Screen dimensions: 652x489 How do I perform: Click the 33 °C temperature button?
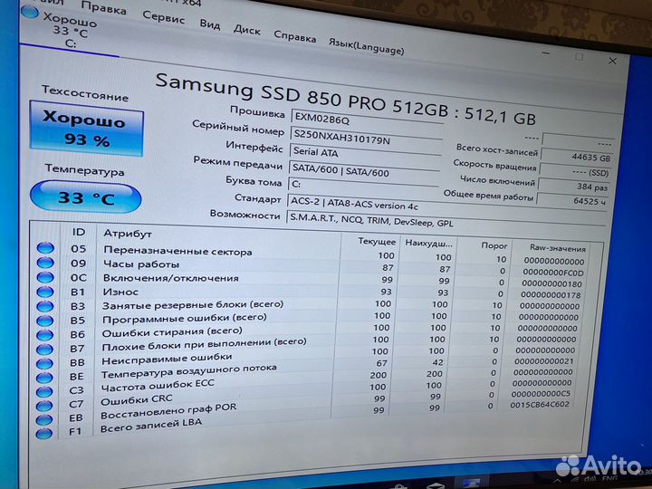click(x=86, y=197)
